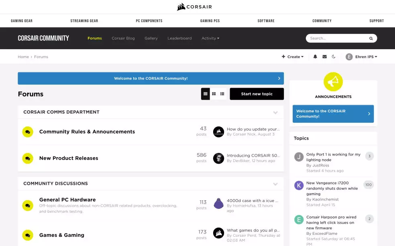Click the Ehren IPS avatar circle
The height and width of the screenshot is (246, 395).
coord(349,57)
